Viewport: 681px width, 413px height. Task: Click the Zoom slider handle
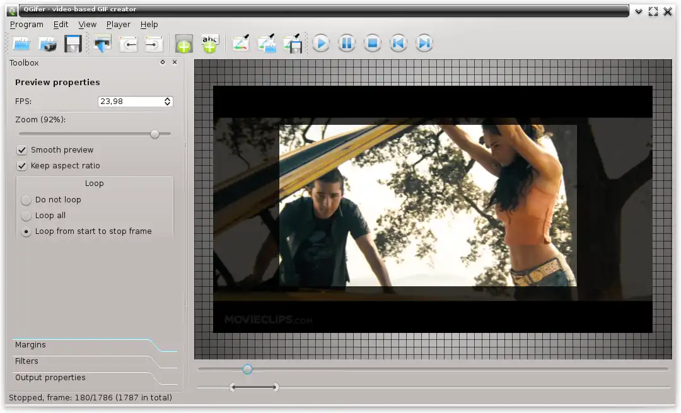point(154,134)
